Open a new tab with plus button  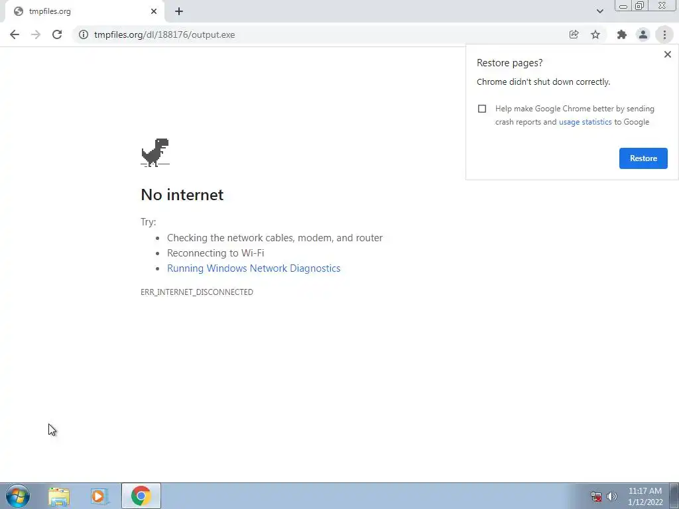tap(179, 12)
